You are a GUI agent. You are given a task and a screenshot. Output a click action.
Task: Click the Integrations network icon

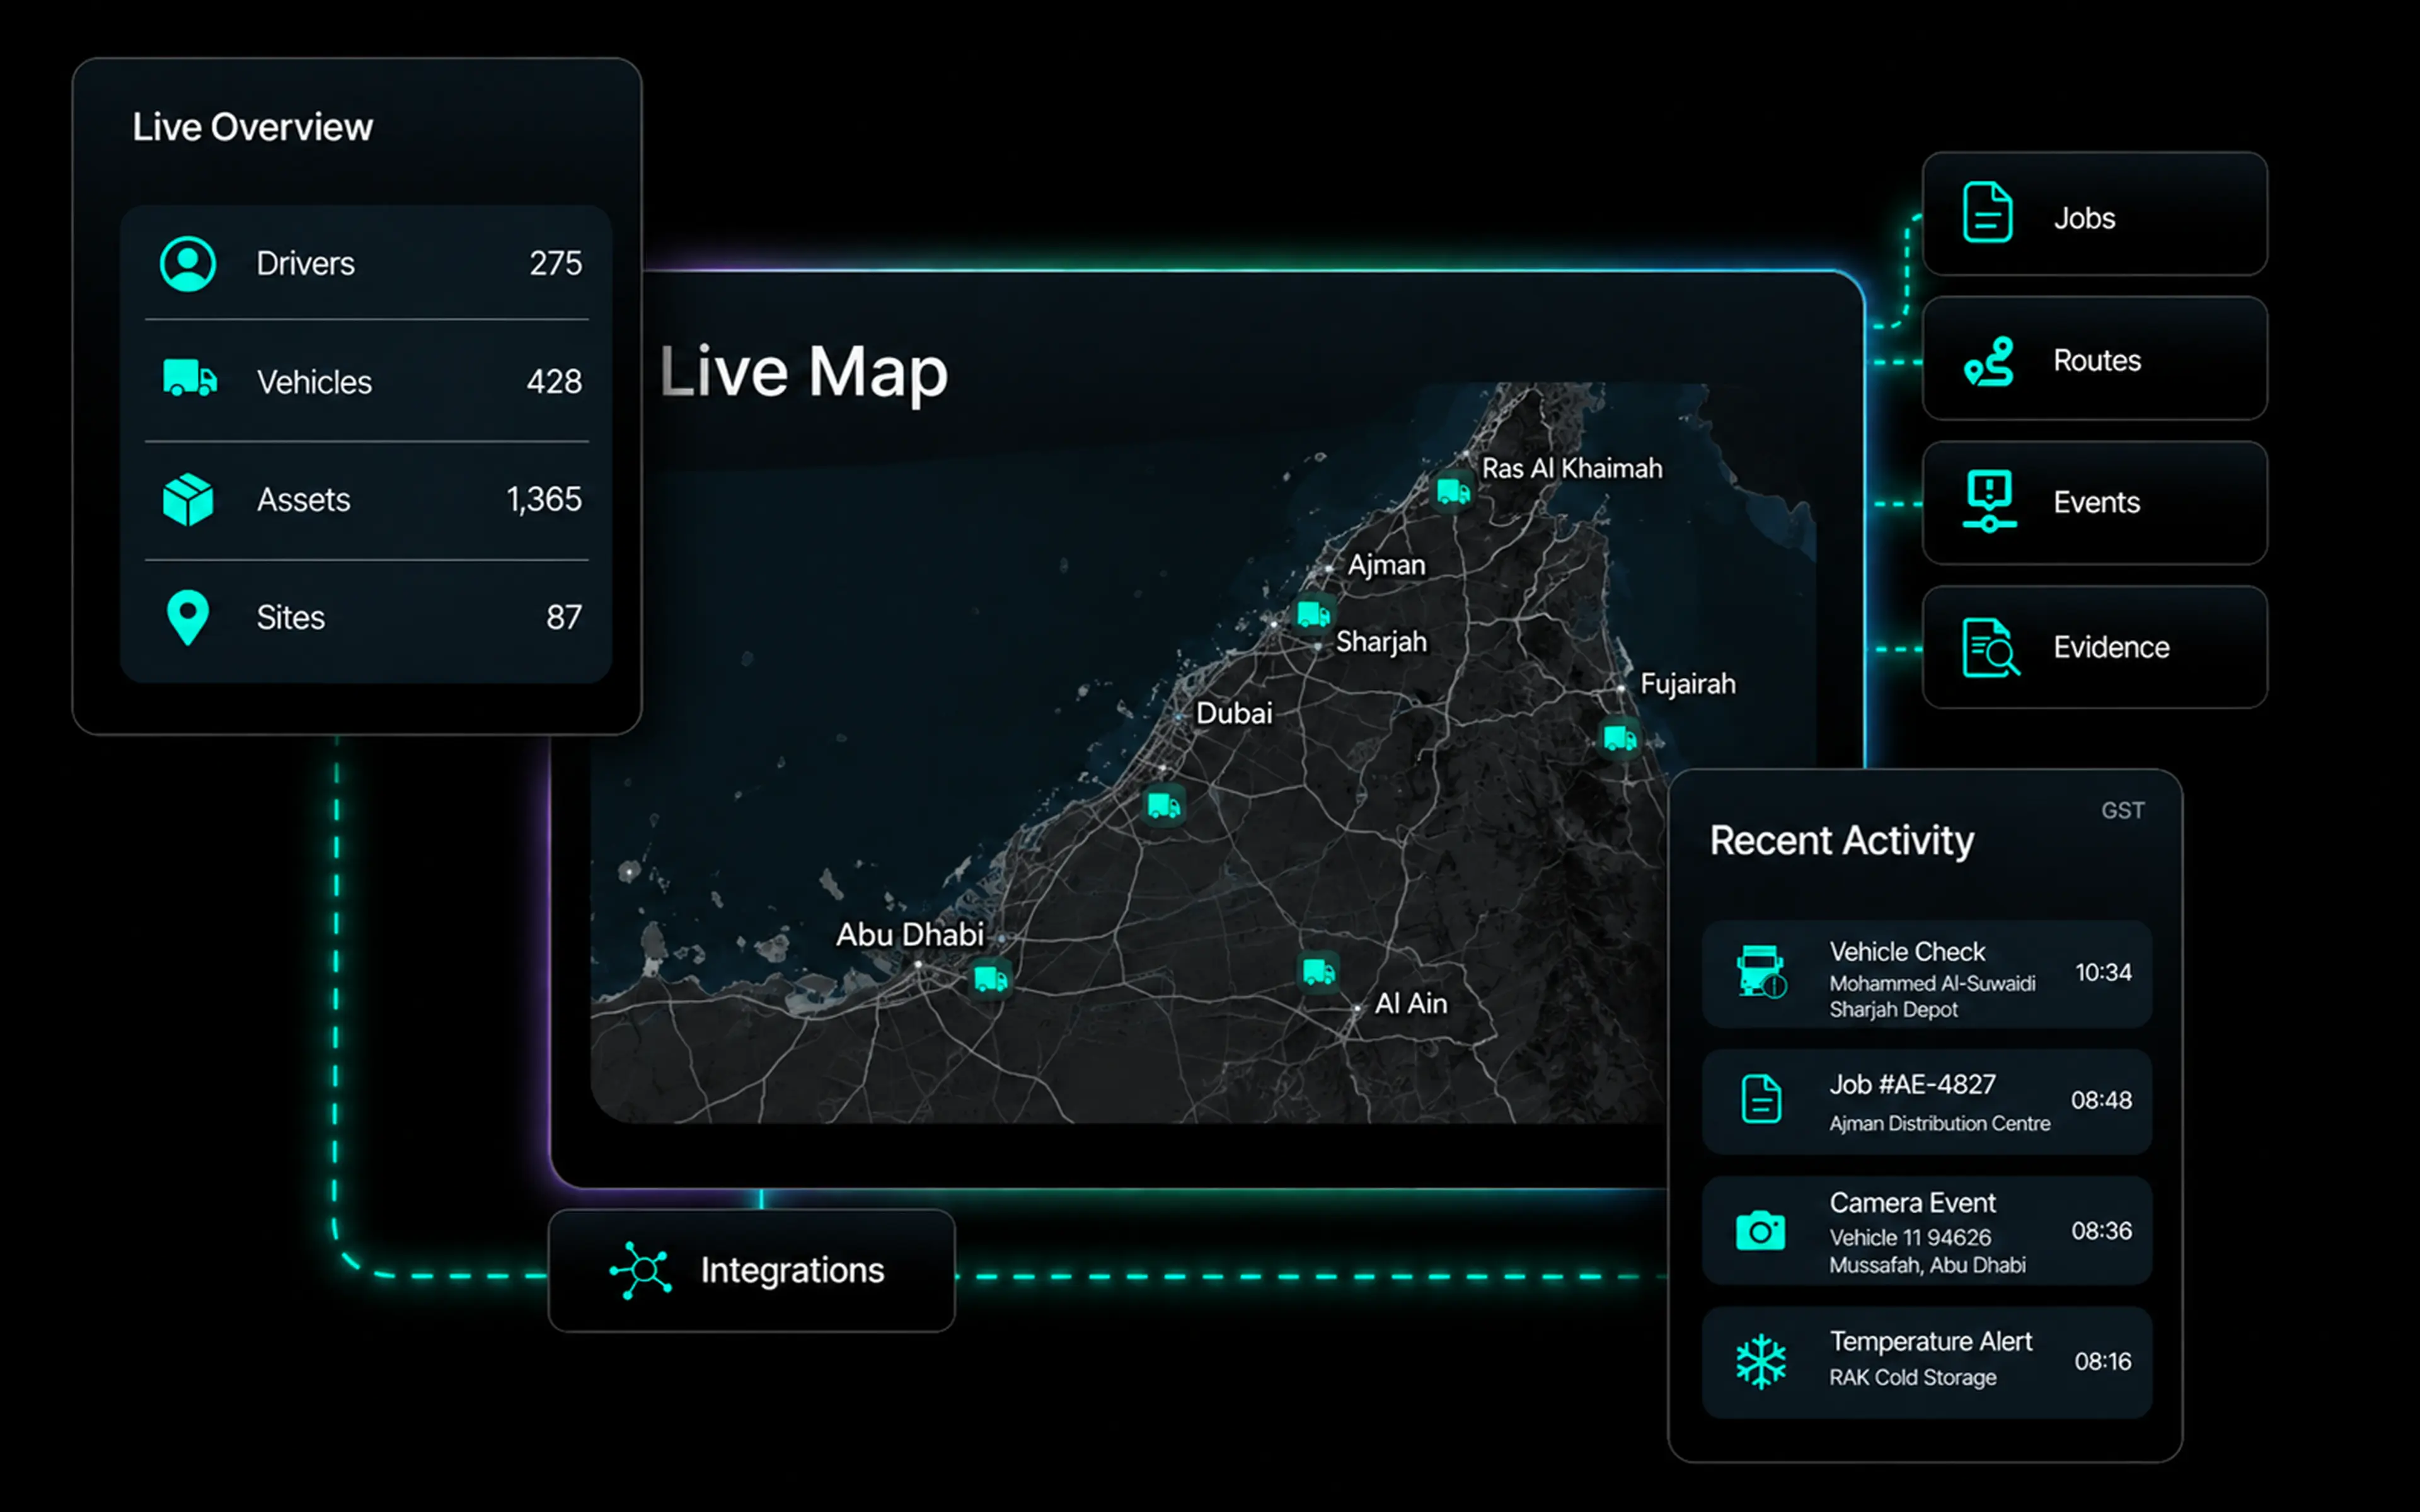(x=641, y=1270)
